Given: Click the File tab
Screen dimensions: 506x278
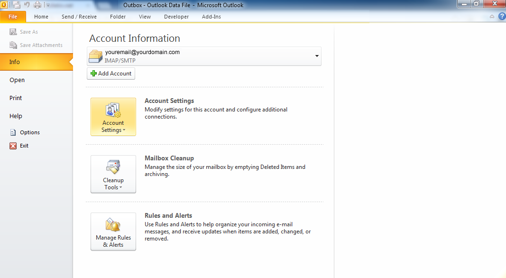Looking at the screenshot, I should click(13, 17).
